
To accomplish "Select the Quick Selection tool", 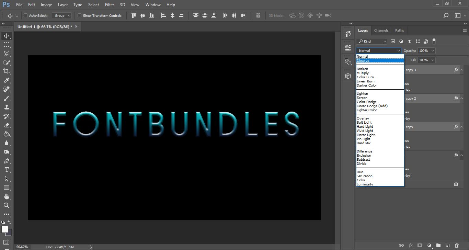I will click(7, 62).
